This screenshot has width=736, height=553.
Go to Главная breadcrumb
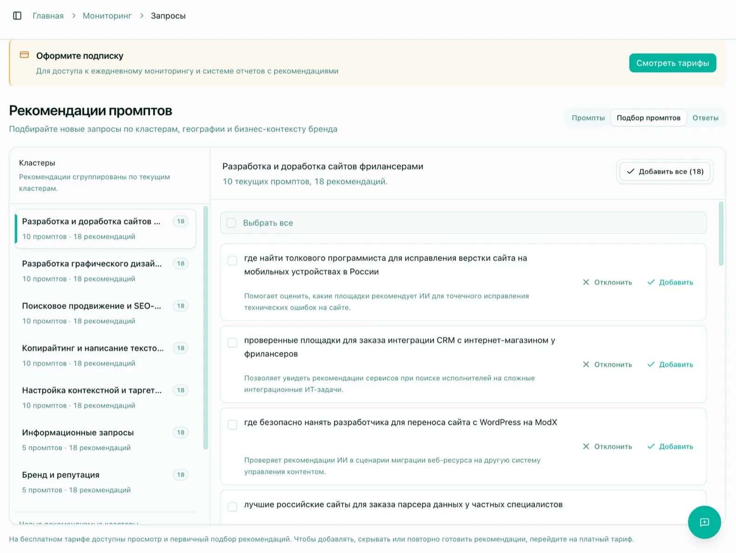pyautogui.click(x=48, y=16)
